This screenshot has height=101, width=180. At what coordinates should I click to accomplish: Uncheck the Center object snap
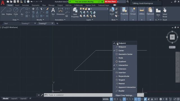coord(125,50)
